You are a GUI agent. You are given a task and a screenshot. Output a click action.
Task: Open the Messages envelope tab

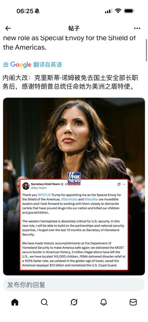pyautogui.click(x=133, y=302)
